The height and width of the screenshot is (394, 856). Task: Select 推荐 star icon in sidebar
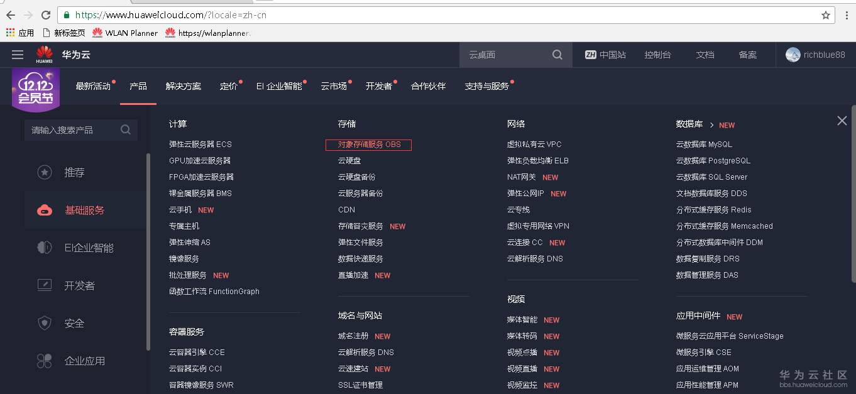pyautogui.click(x=44, y=172)
